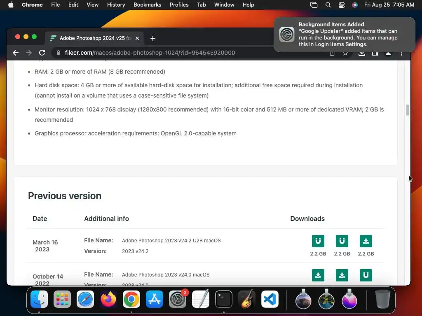This screenshot has height=316, width=422.
Task: Click 'Adobe Photoshop 2023 v24.2 U2B macOS' file name
Action: tap(171, 240)
